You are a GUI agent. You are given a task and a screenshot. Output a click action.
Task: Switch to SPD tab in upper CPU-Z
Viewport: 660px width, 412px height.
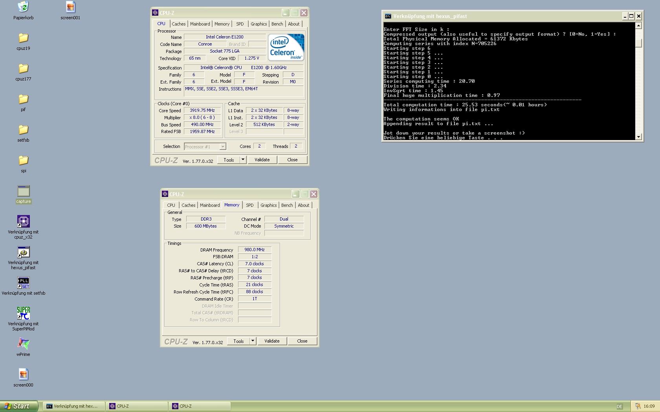tap(240, 24)
